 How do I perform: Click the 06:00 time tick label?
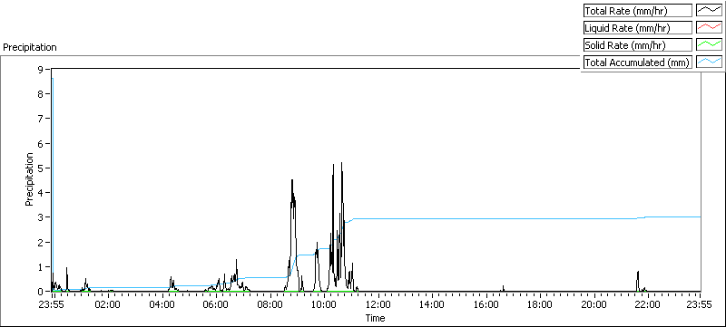[x=216, y=304]
